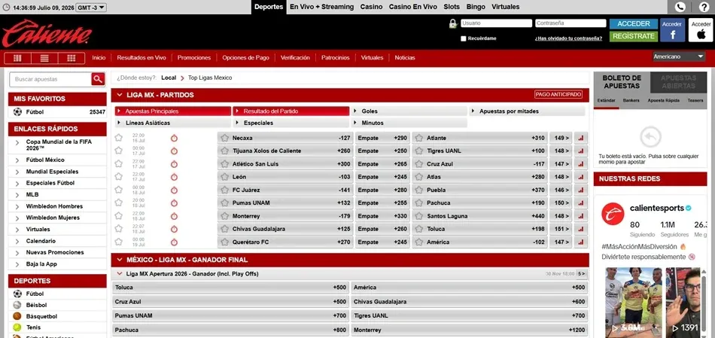
Task: Favorite the Monterrey vs Santos Laguna match star
Action: [119, 216]
